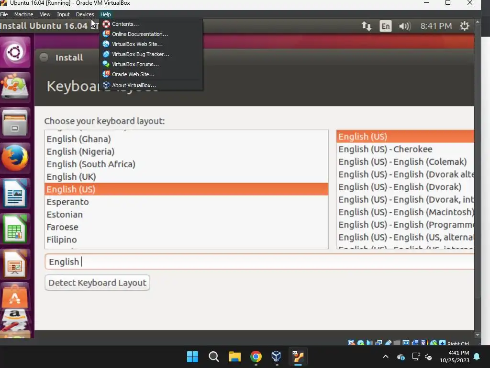Viewport: 490px width, 368px height.
Task: Open the Machine menu
Action: (23, 14)
